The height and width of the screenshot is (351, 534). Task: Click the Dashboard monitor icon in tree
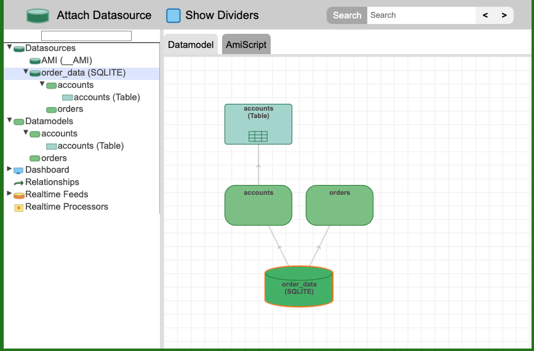click(x=18, y=170)
